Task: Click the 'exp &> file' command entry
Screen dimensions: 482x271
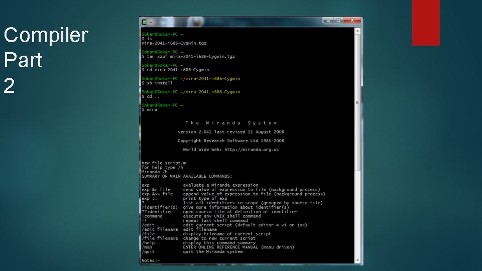Action: pyautogui.click(x=156, y=190)
